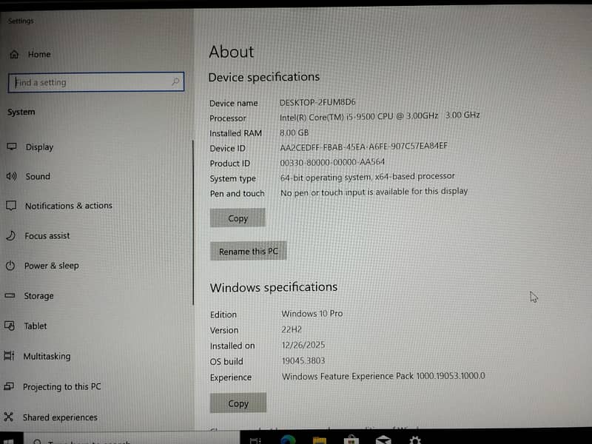Select Installed on date 12/26/2025
The width and height of the screenshot is (592, 444).
click(x=303, y=345)
